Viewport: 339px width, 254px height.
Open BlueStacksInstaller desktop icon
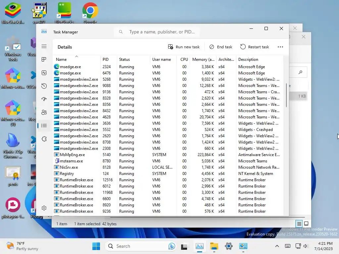(x=13, y=13)
